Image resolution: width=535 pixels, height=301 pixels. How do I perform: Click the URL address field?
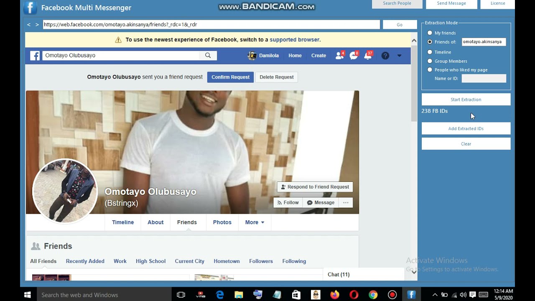(211, 25)
